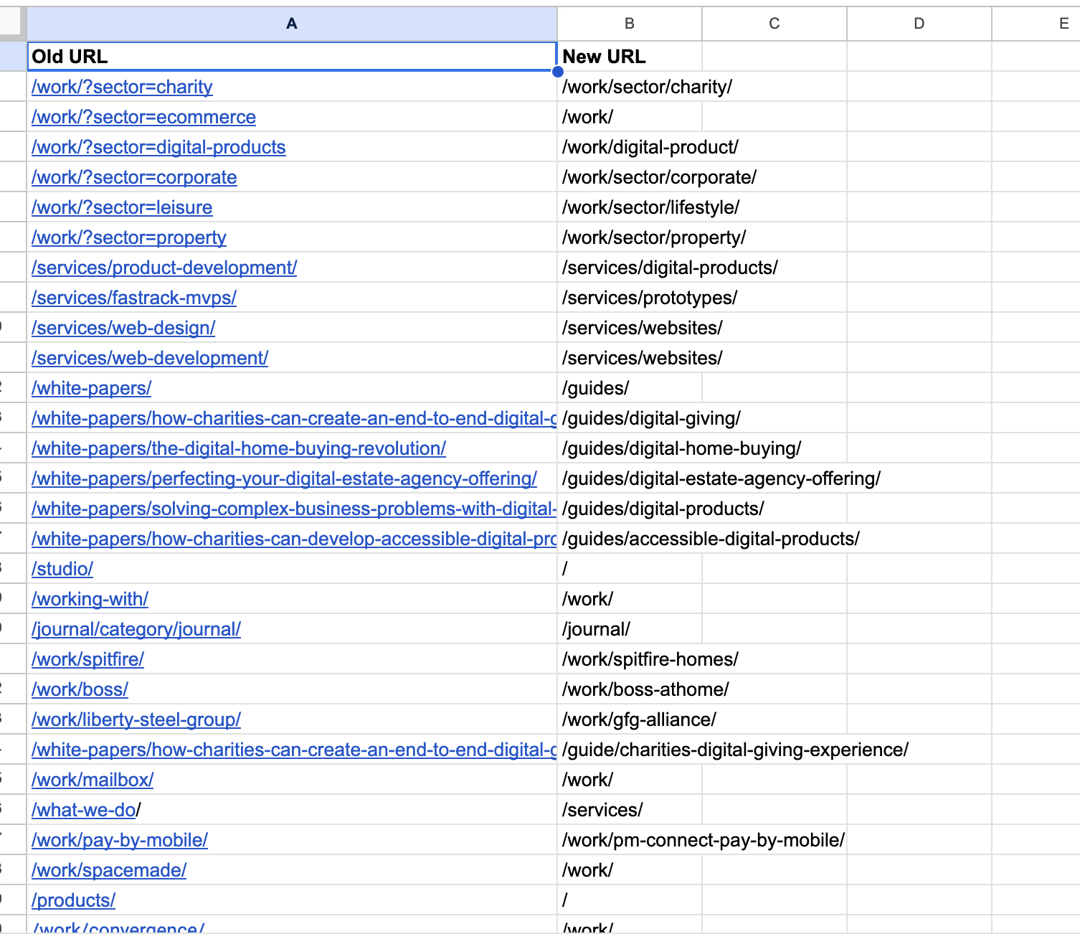
Task: Open the /white-papers/ link
Action: click(x=91, y=388)
